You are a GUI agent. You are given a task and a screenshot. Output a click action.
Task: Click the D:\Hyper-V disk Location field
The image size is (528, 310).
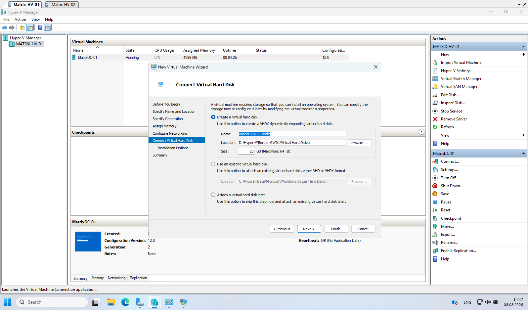pyautogui.click(x=292, y=143)
